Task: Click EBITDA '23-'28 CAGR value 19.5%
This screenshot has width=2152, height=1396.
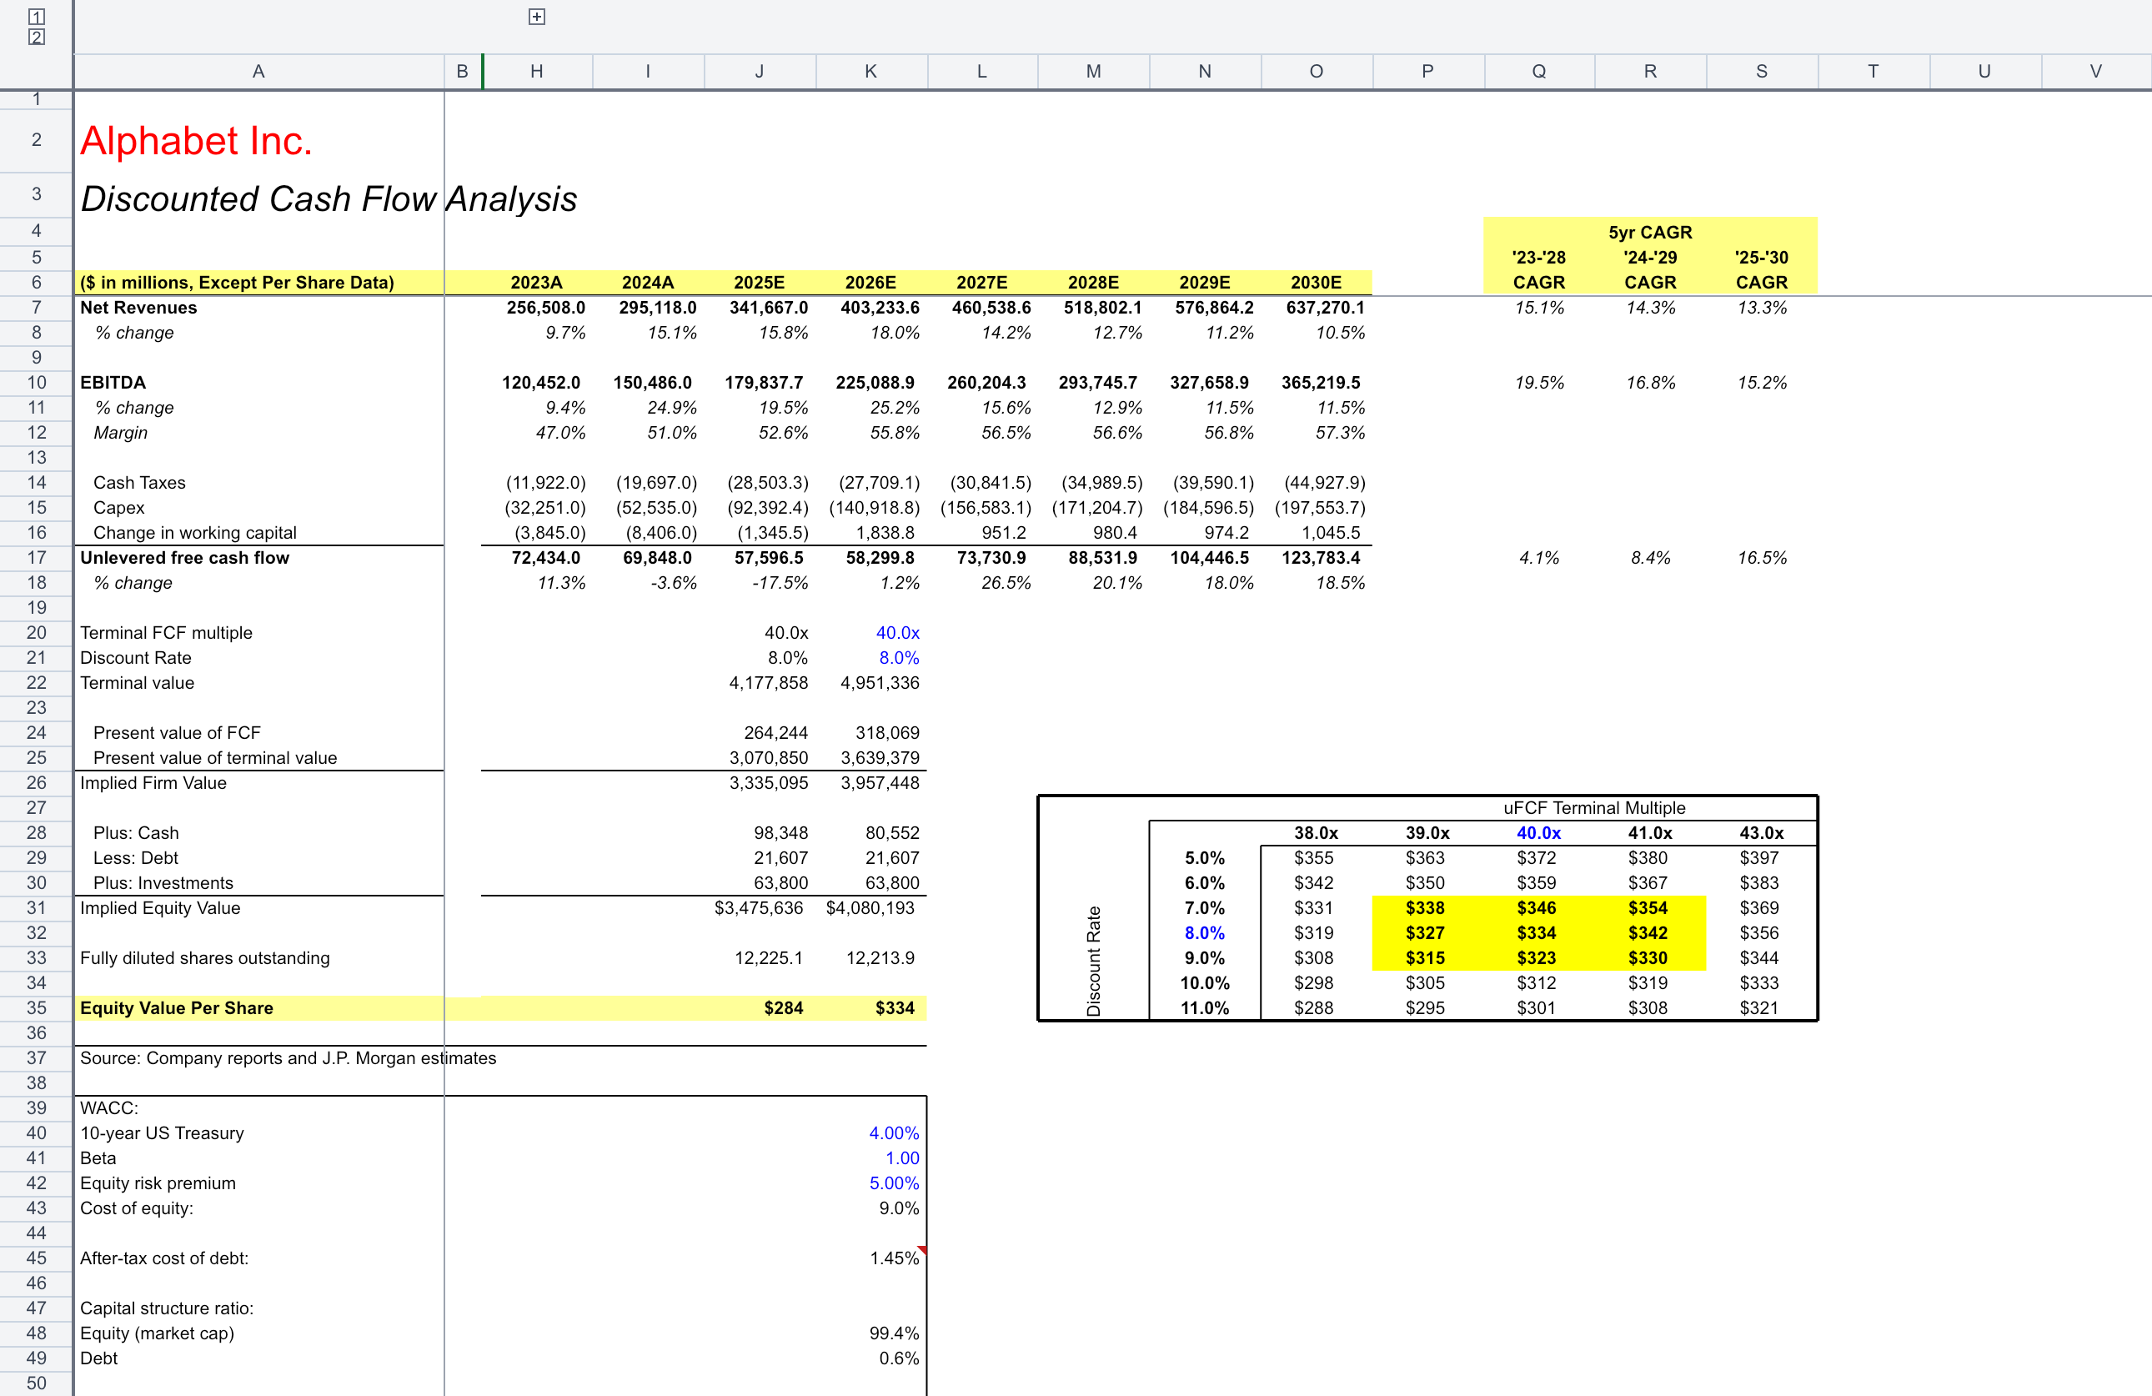Action: point(1539,383)
